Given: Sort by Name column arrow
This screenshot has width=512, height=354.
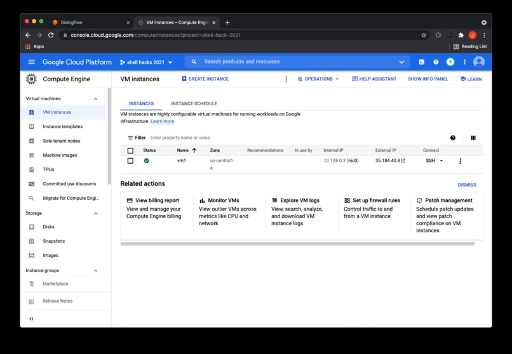Looking at the screenshot, I should pyautogui.click(x=194, y=150).
